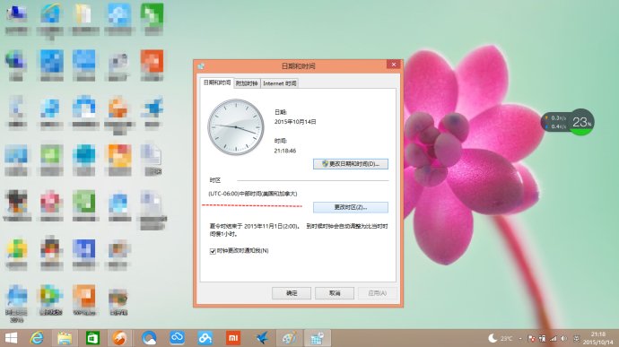This screenshot has width=619, height=347.
Task: Open the Paint palette taskbar icon
Action: point(289,338)
